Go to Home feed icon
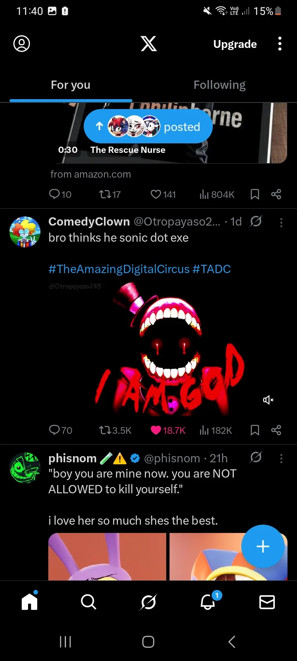The height and width of the screenshot is (661, 297). [x=30, y=602]
